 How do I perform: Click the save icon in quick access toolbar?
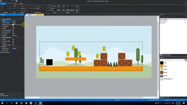pos(3,1)
